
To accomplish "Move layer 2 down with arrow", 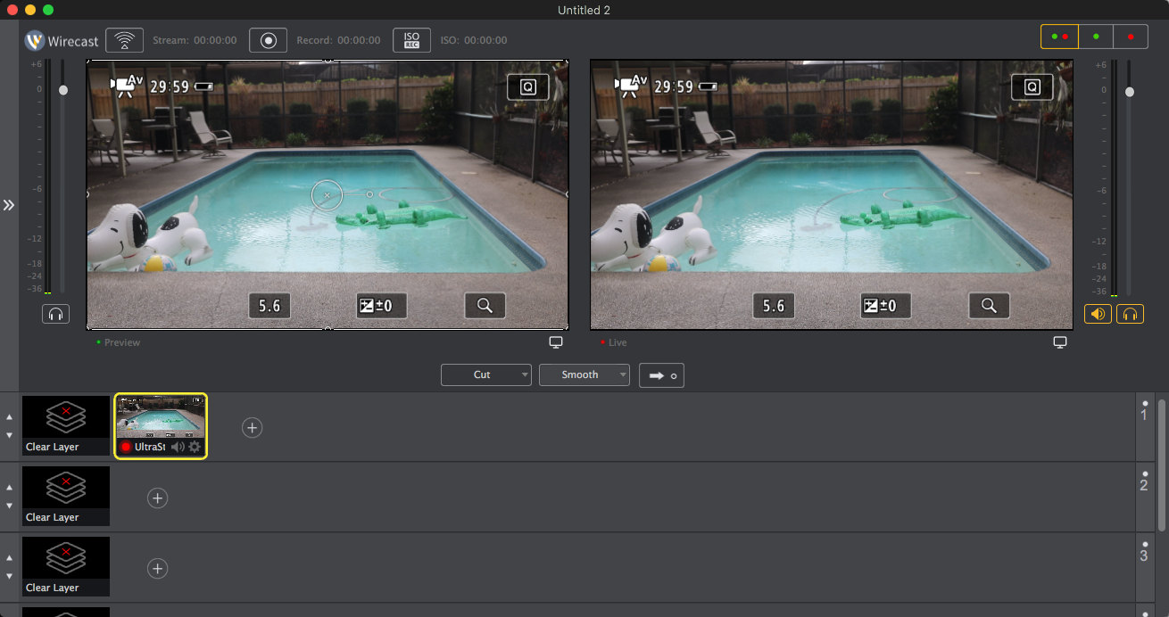I will pyautogui.click(x=10, y=506).
